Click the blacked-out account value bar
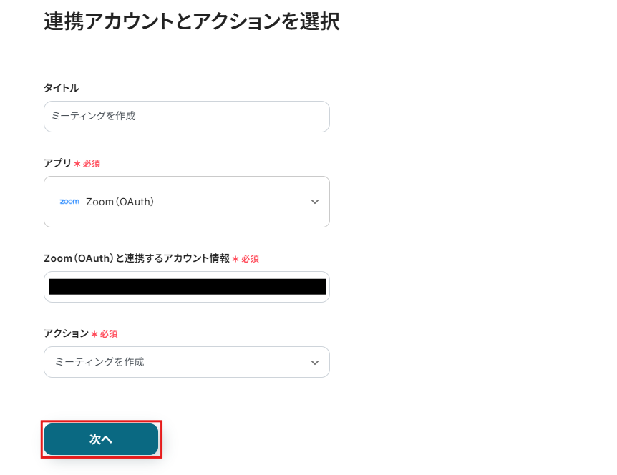This screenshot has height=475, width=617. coord(188,287)
